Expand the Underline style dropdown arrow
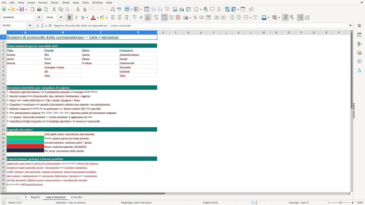The height and width of the screenshot is (205, 365). tap(87, 18)
